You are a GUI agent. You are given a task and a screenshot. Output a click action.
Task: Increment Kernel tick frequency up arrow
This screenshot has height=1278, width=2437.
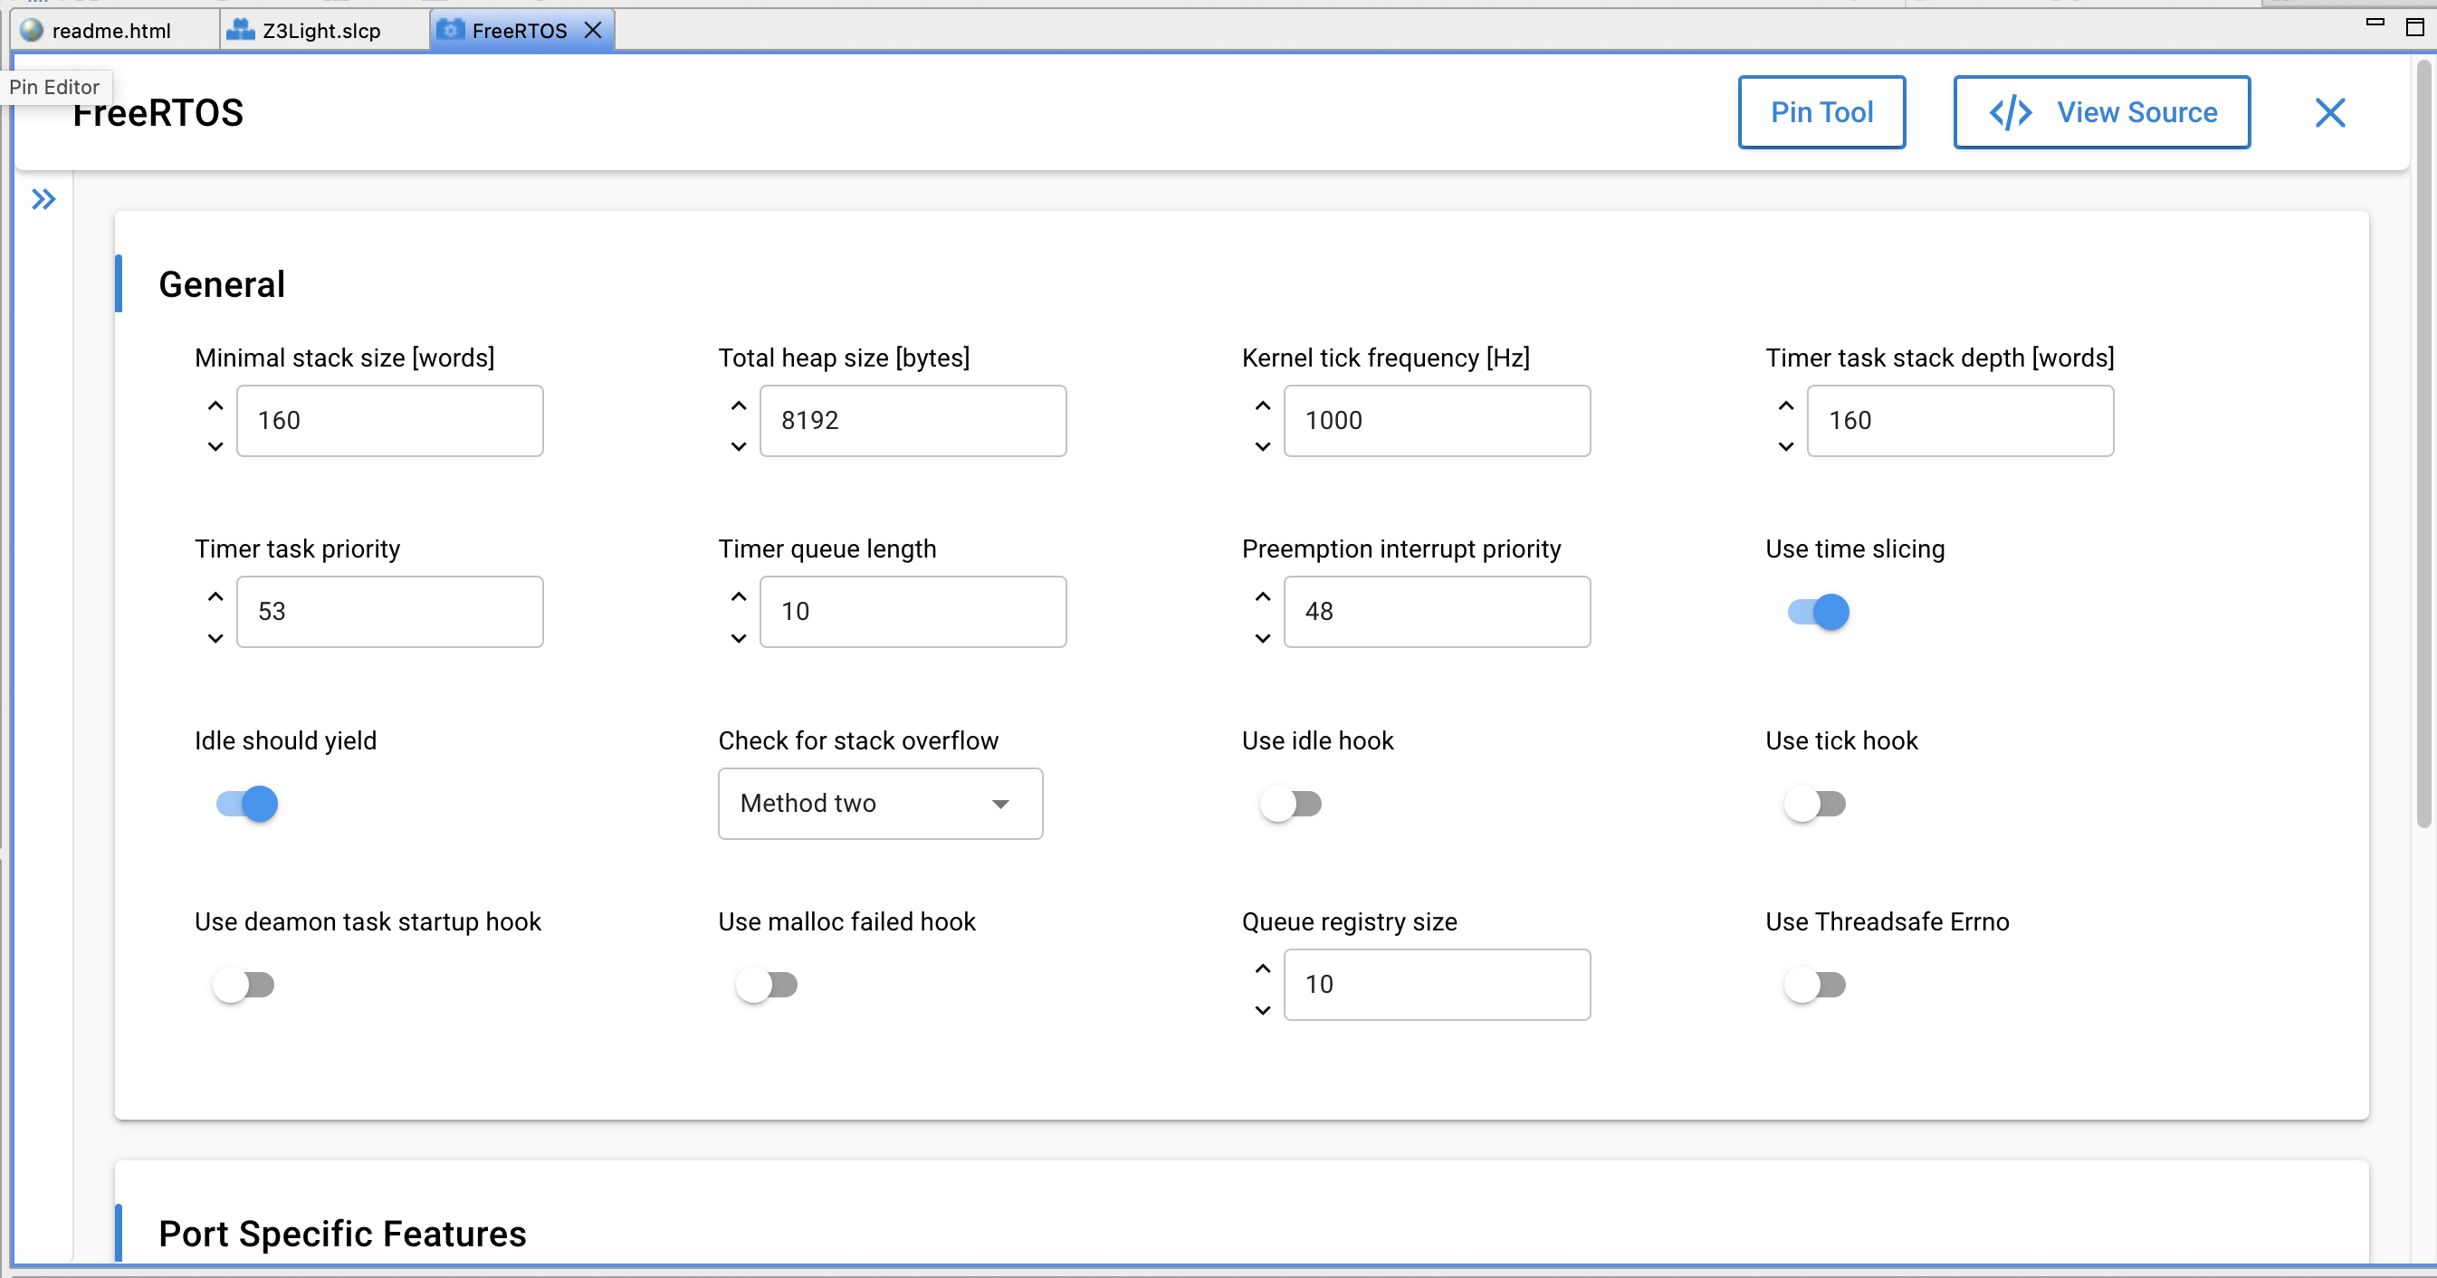point(1262,405)
